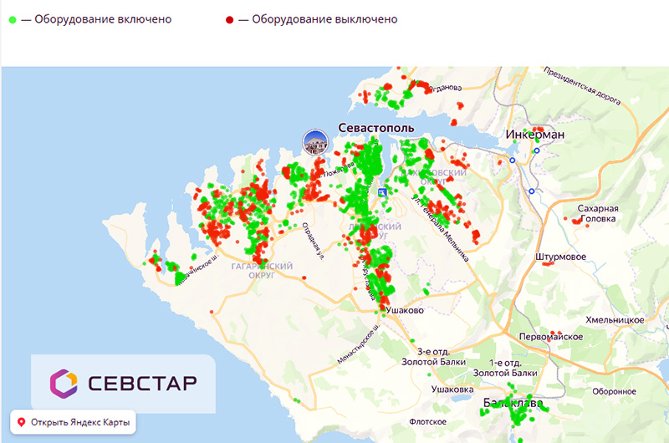Image resolution: width=669 pixels, height=443 pixels.
Task: Click the 'ул. Генерала Мельника' street label
Action: pyautogui.click(x=441, y=228)
